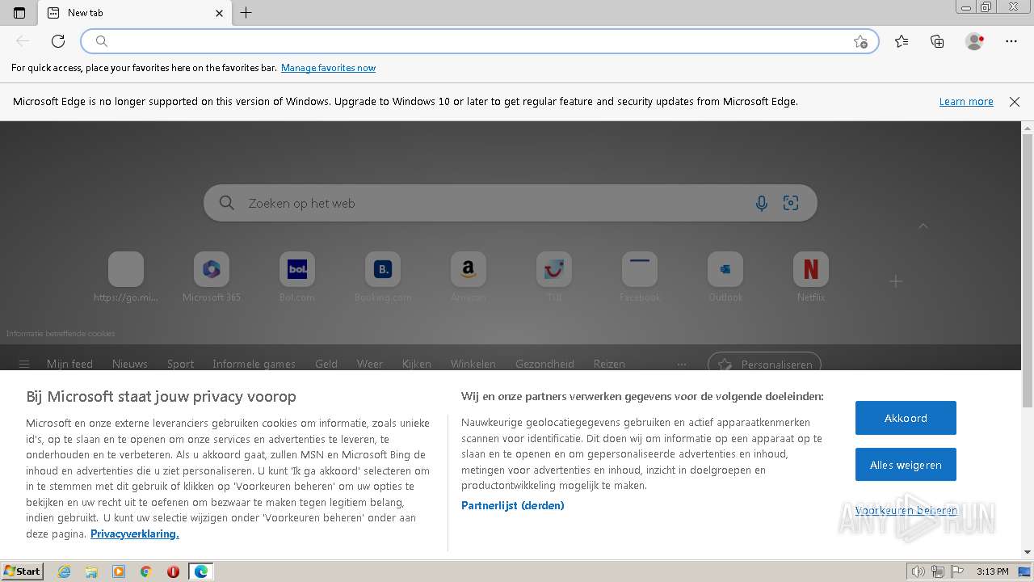The image size is (1034, 582).
Task: Switch to Weer tab
Action: click(x=370, y=364)
